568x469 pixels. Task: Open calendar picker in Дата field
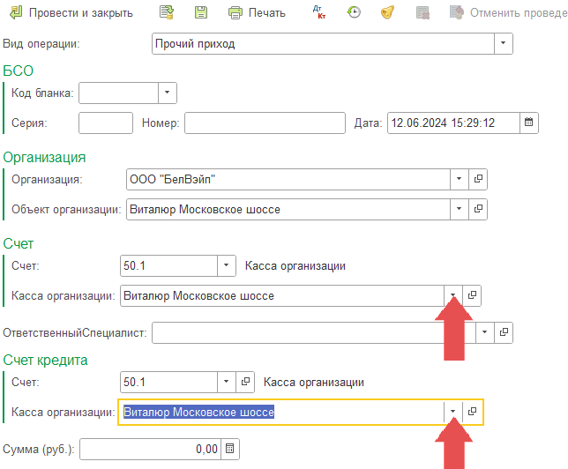pos(529,123)
